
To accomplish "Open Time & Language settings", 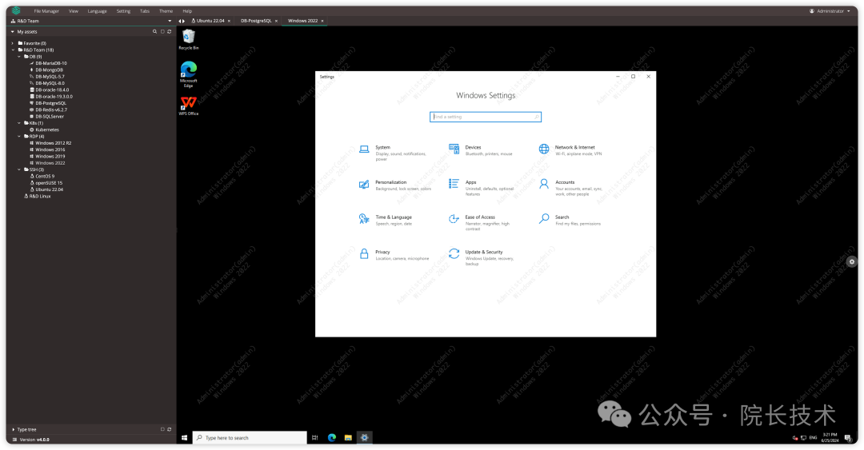I will (386, 220).
